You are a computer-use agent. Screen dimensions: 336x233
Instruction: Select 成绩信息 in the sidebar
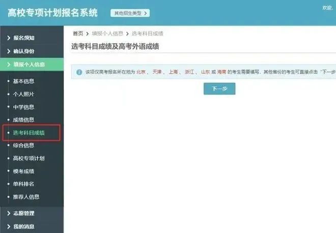click(23, 120)
